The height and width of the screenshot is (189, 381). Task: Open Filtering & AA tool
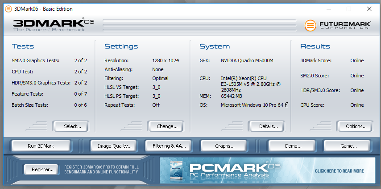[168, 146]
